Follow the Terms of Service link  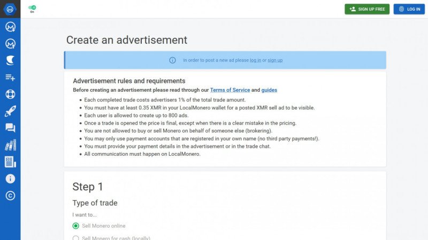230,90
